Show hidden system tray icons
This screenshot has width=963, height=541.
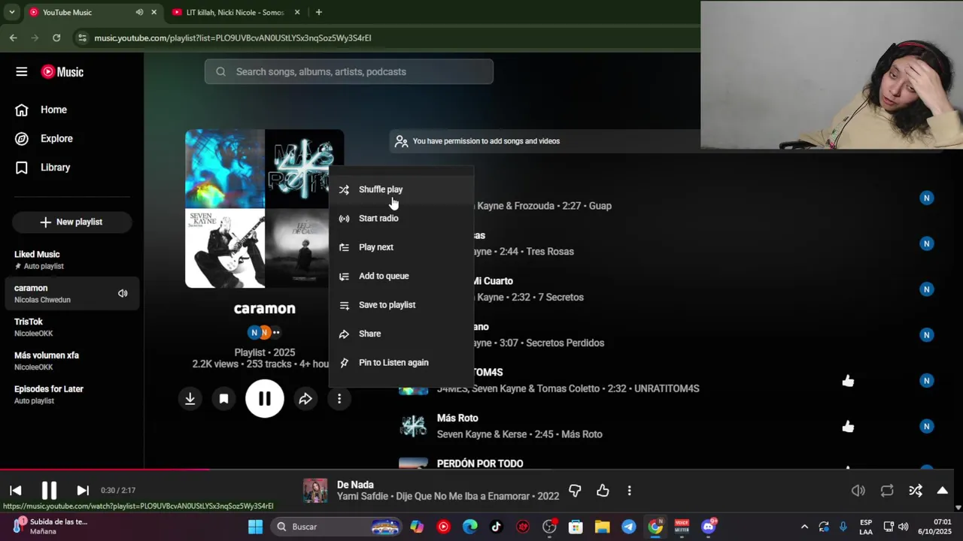804,527
